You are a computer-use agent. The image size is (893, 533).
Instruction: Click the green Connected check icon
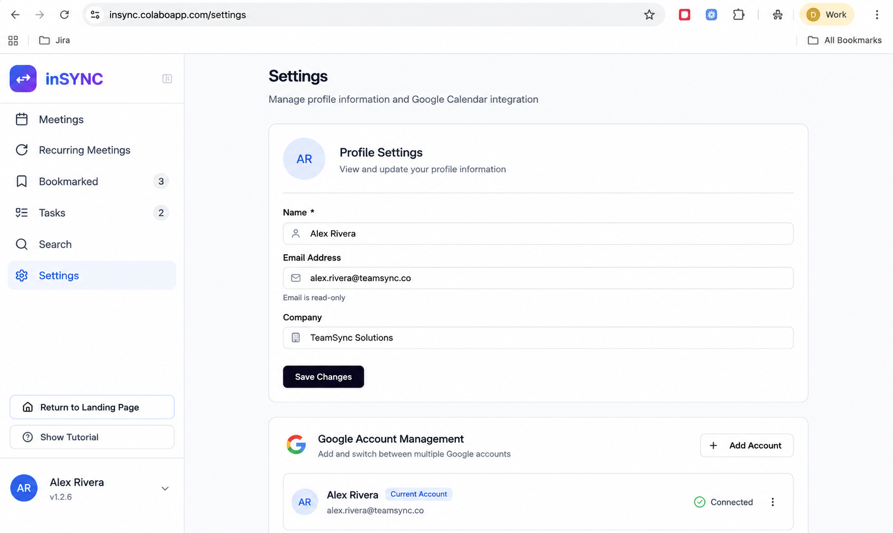coord(699,502)
